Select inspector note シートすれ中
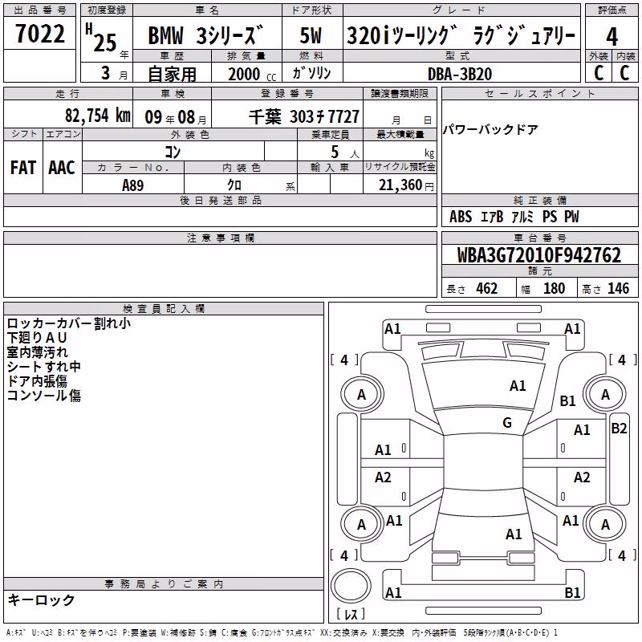The width and height of the screenshot is (642, 642). pos(44,367)
